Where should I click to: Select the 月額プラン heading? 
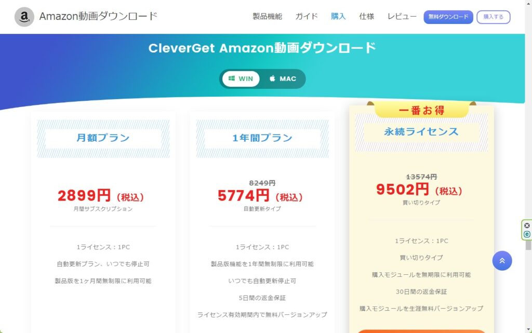103,138
